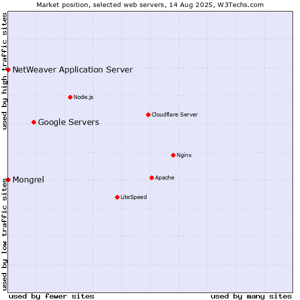Select the 'Node.js' label text
Image resolution: width=300 pixels, height=300 pixels.
pyautogui.click(x=83, y=97)
